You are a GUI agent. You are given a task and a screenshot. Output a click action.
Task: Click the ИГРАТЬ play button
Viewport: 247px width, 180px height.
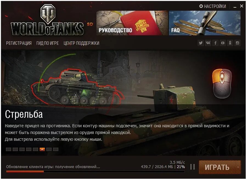click(x=220, y=167)
